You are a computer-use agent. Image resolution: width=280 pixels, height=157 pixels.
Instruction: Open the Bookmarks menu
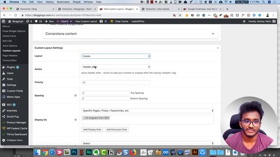[x=63, y=2]
